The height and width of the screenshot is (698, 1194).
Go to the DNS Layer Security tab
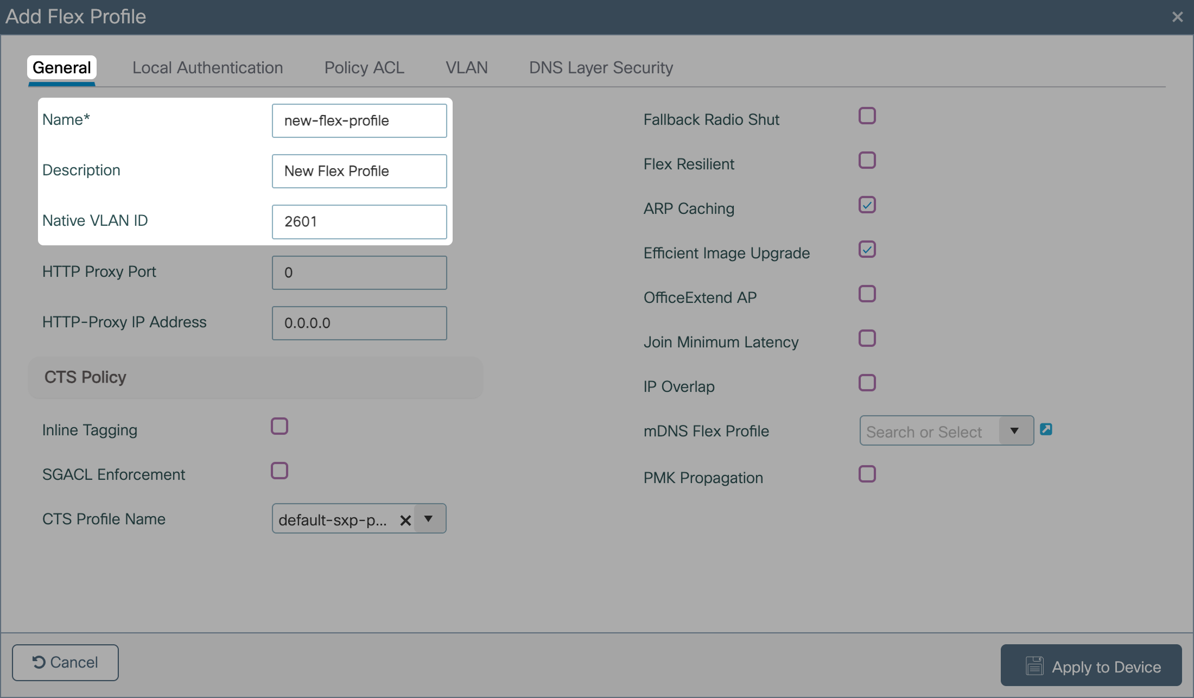tap(601, 68)
